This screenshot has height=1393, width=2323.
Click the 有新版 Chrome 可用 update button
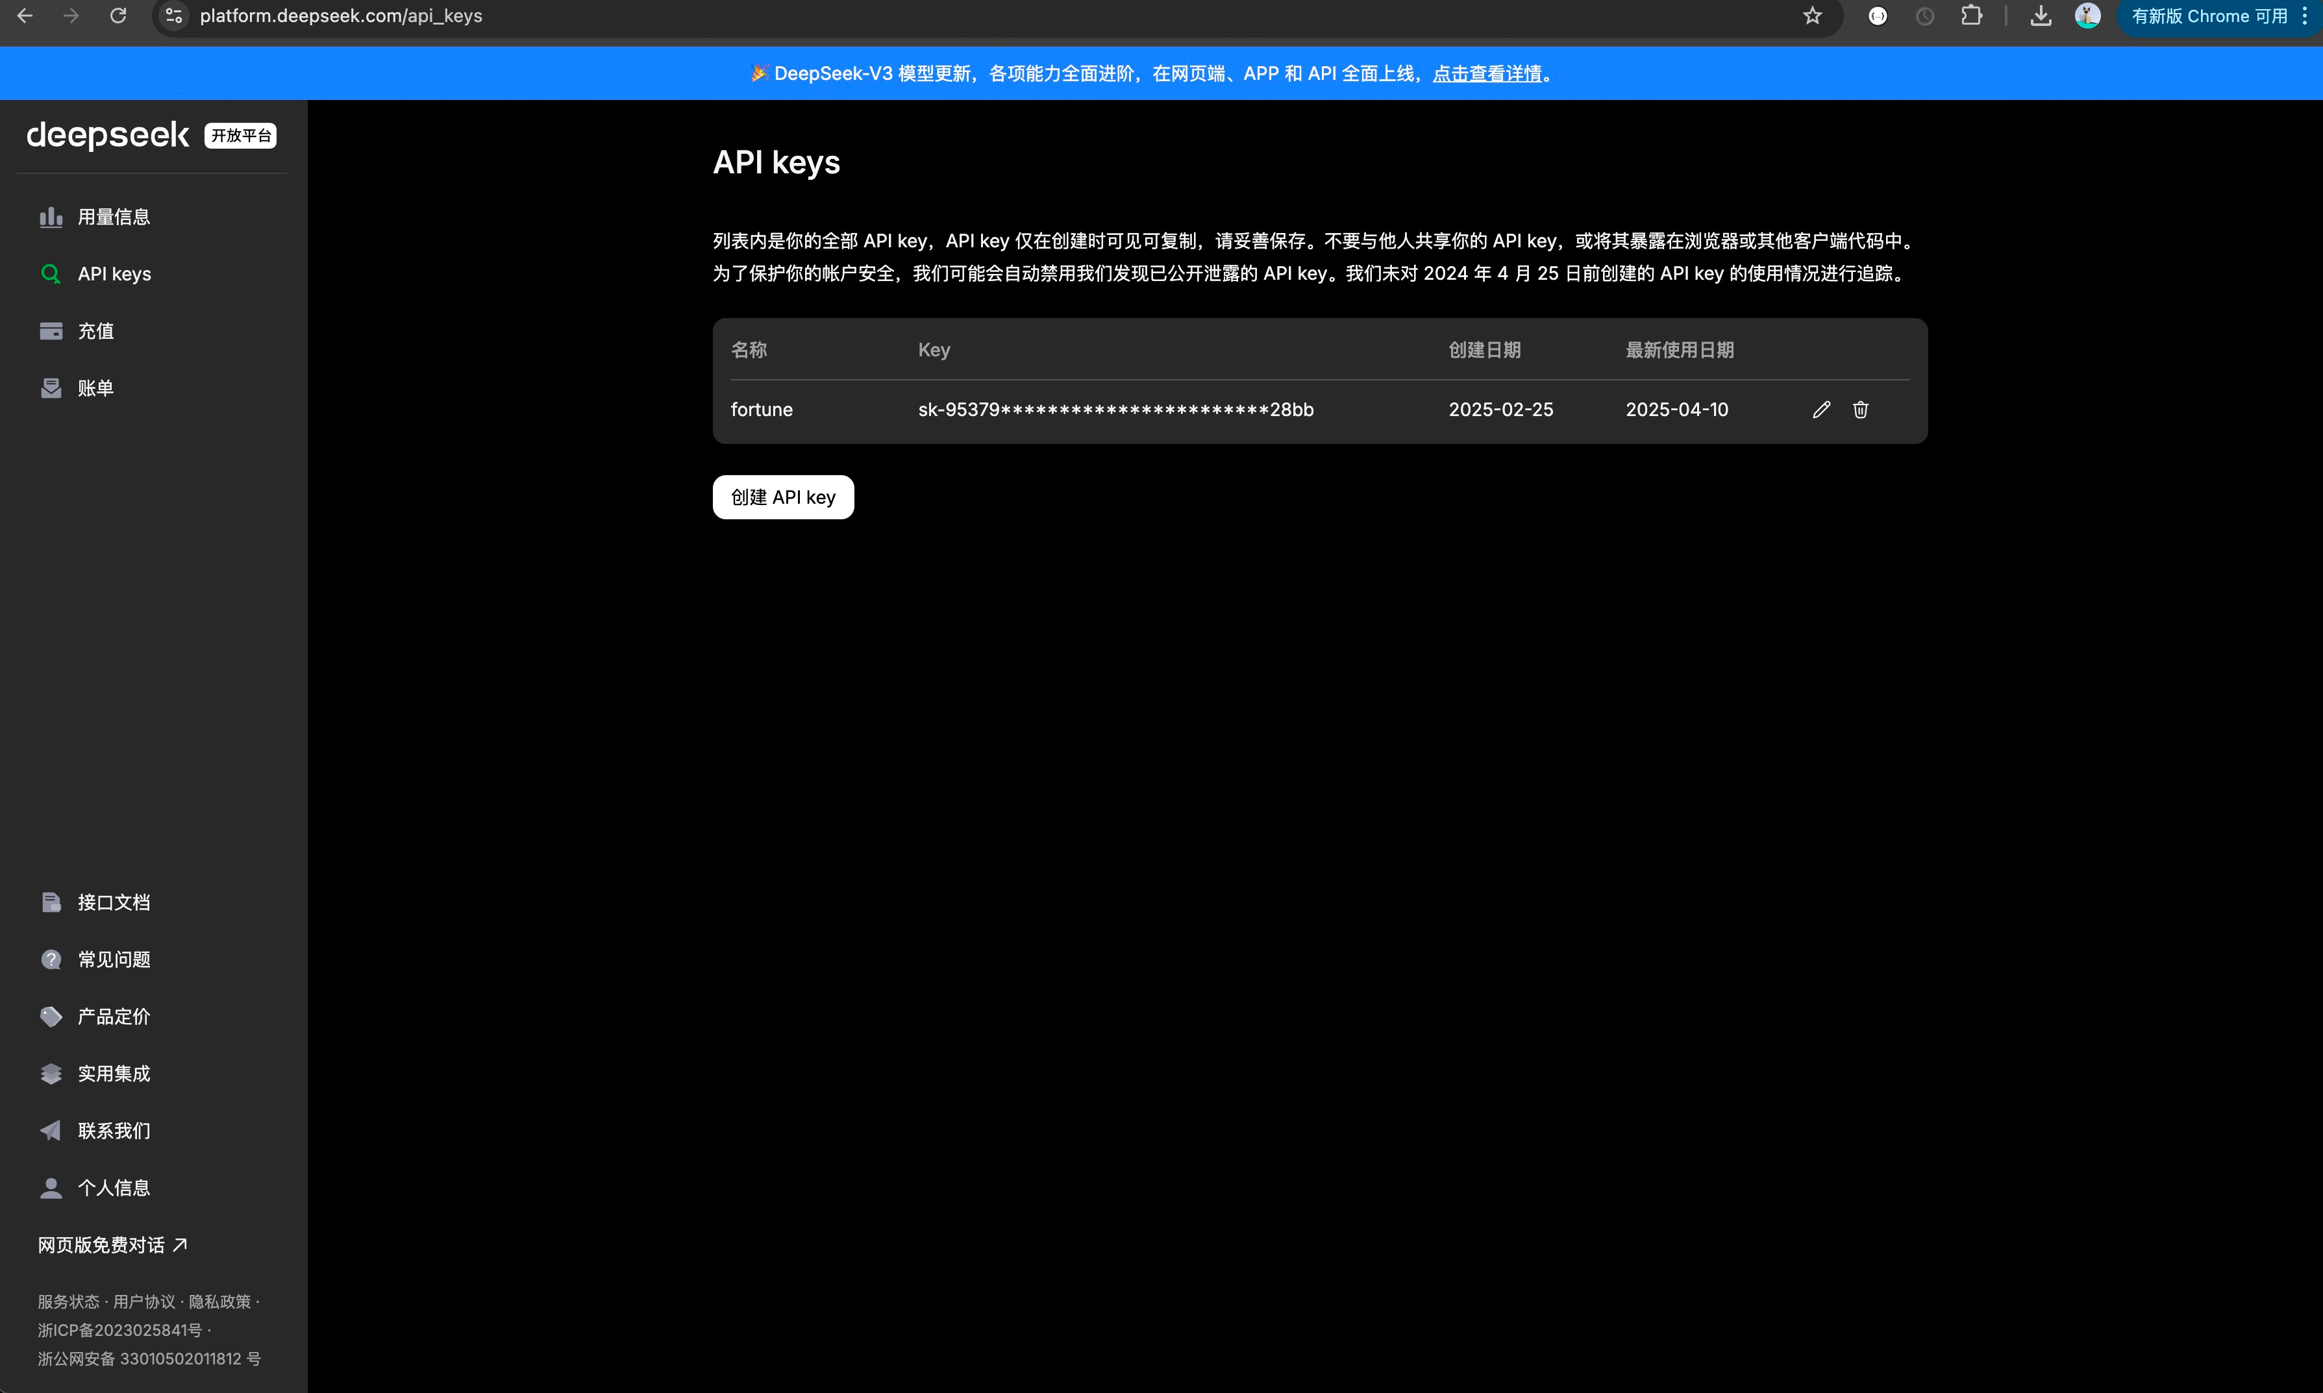(x=2209, y=16)
